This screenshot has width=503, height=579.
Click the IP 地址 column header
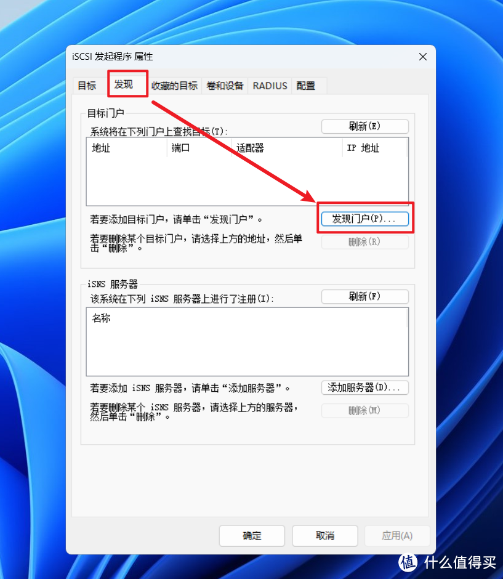[x=375, y=148]
